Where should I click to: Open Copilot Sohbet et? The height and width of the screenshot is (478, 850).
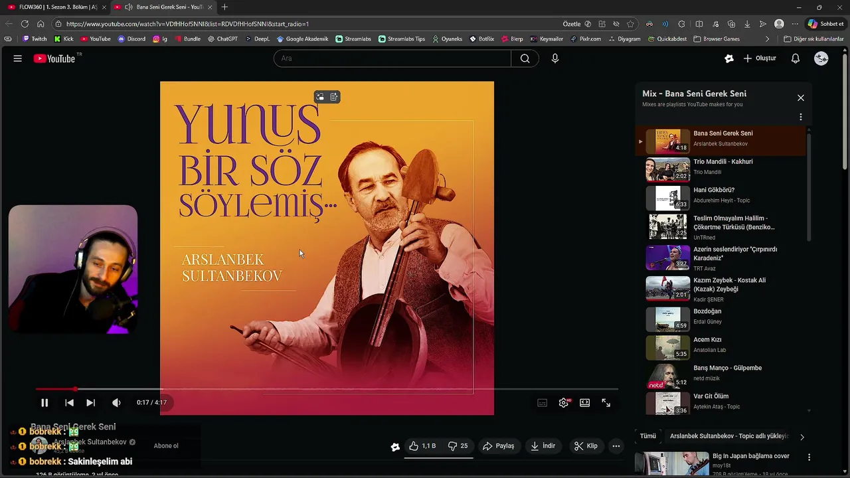[825, 24]
